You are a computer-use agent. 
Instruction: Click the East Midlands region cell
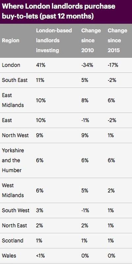(13, 100)
